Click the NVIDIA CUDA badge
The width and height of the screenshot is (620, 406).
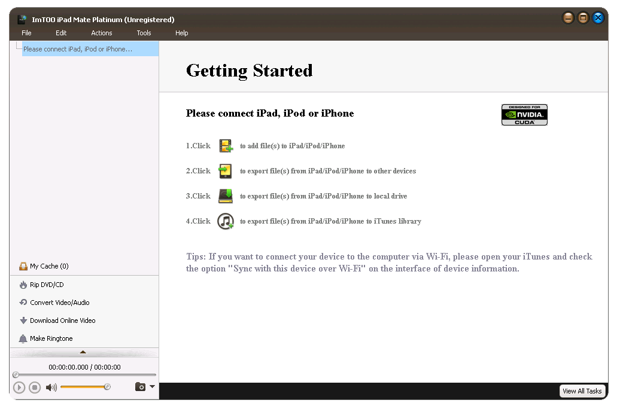coord(524,115)
